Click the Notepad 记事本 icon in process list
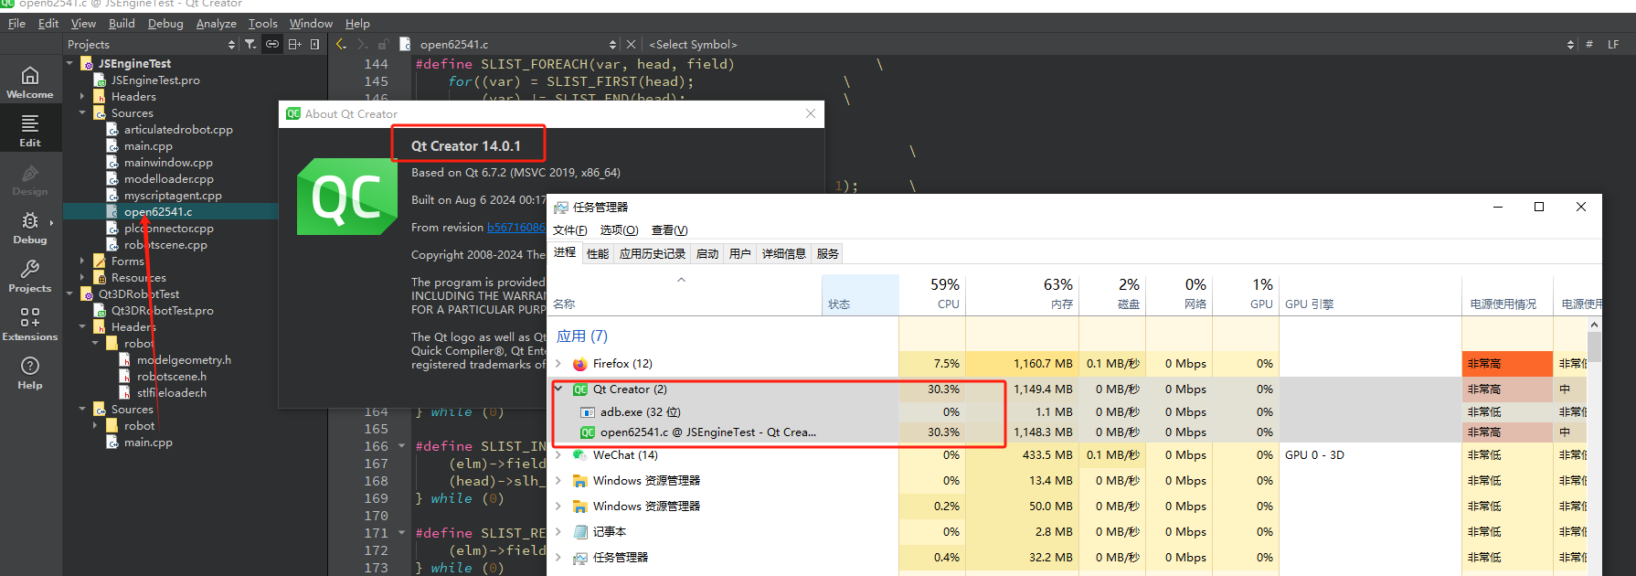 coord(580,532)
